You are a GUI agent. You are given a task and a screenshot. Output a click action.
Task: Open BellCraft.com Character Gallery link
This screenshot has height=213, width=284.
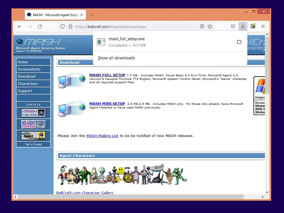click(85, 193)
